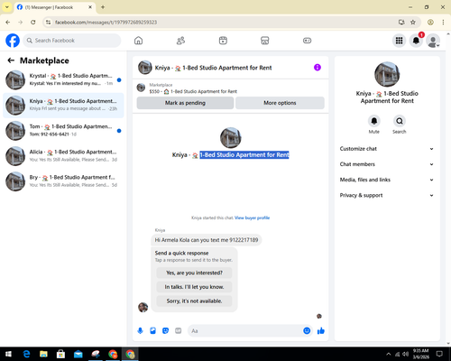Click the $550 listing title in header
This screenshot has width=451, height=361.
pos(193,91)
